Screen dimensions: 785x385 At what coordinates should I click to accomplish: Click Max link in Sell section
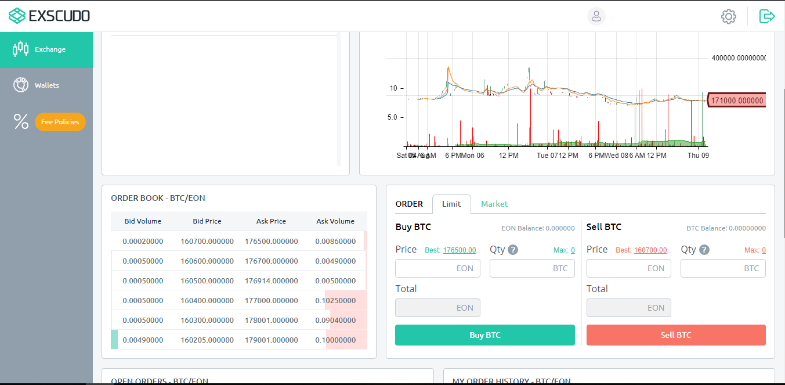(764, 250)
